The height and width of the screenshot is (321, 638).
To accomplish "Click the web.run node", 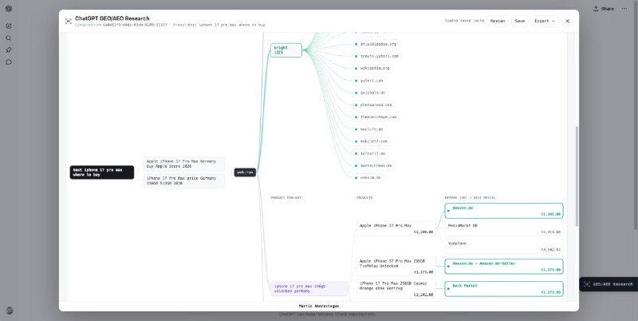I will click(x=245, y=172).
